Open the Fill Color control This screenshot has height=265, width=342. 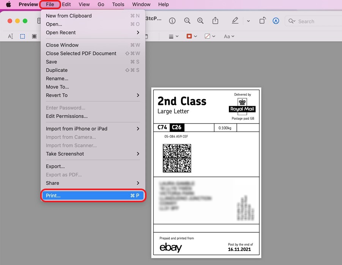[x=207, y=36]
